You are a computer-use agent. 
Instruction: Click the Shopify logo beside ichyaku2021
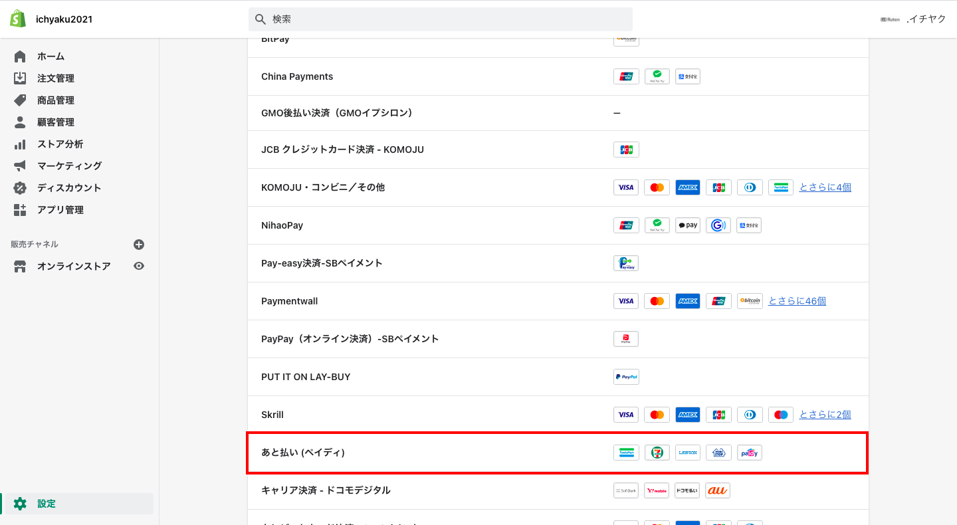coord(18,19)
